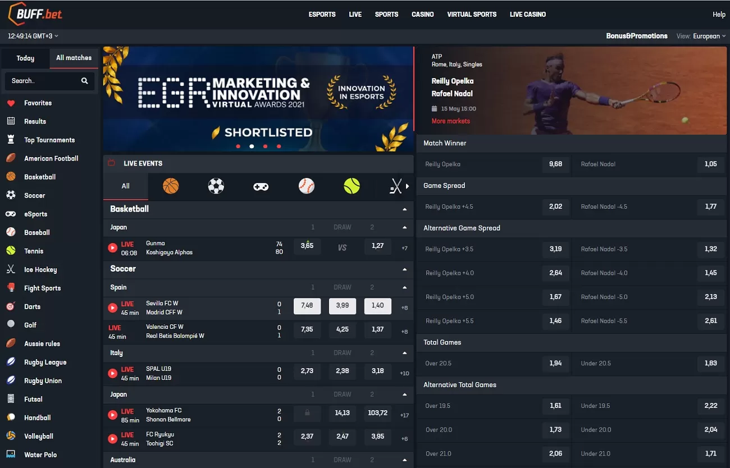Click the BUFF.bet logo
The image size is (730, 468).
coord(35,13)
